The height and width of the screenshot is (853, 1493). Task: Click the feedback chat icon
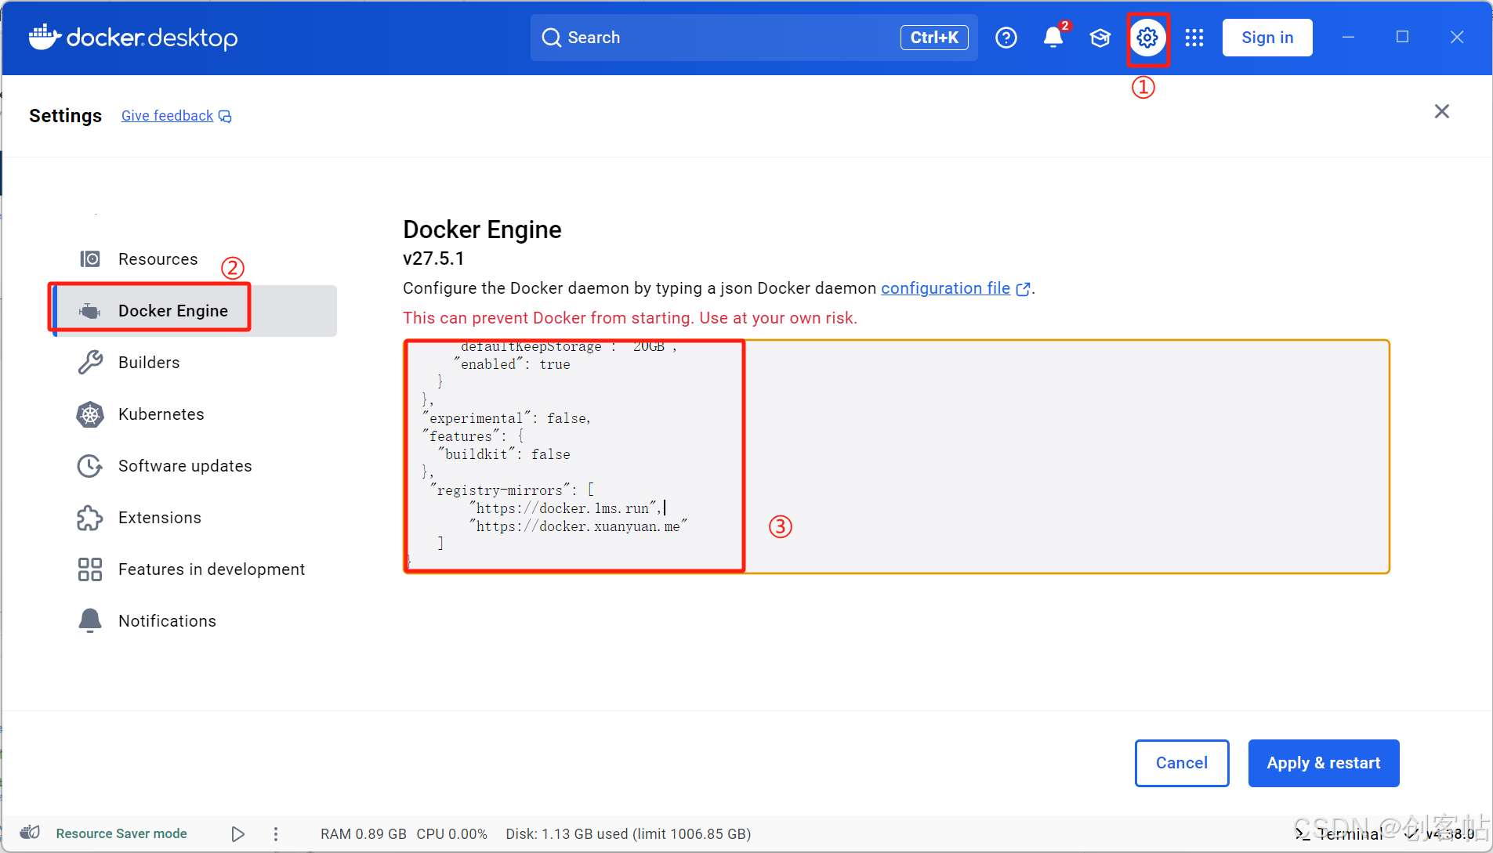(x=225, y=117)
